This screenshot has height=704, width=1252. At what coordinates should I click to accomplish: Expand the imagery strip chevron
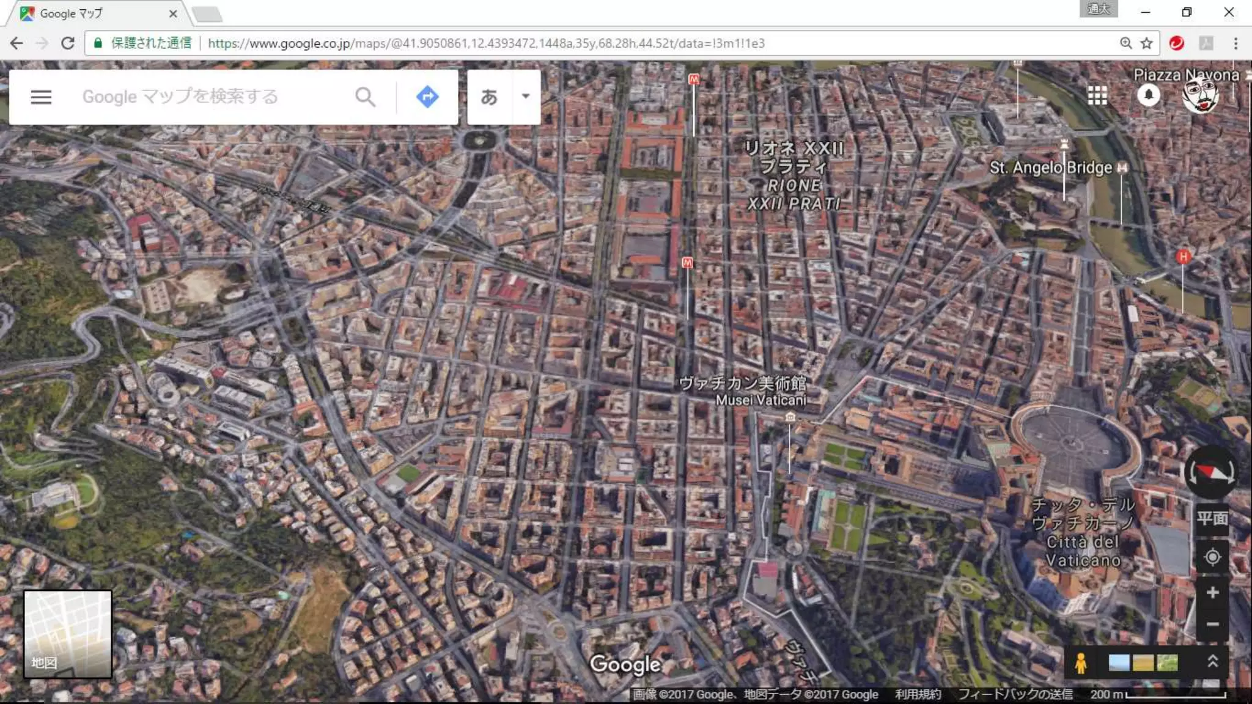(1213, 662)
